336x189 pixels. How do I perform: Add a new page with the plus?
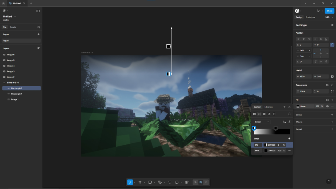pyautogui.click(x=38, y=34)
